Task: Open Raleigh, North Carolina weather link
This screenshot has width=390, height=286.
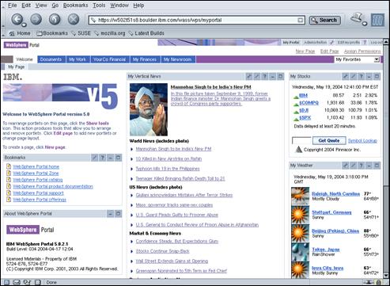Action: coord(335,194)
